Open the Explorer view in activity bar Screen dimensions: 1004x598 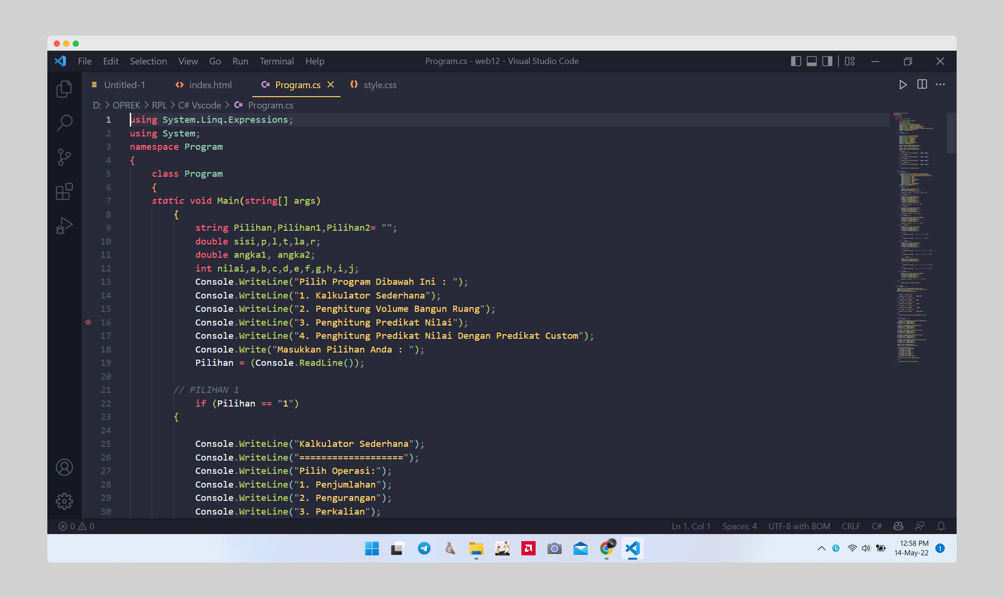click(x=64, y=89)
